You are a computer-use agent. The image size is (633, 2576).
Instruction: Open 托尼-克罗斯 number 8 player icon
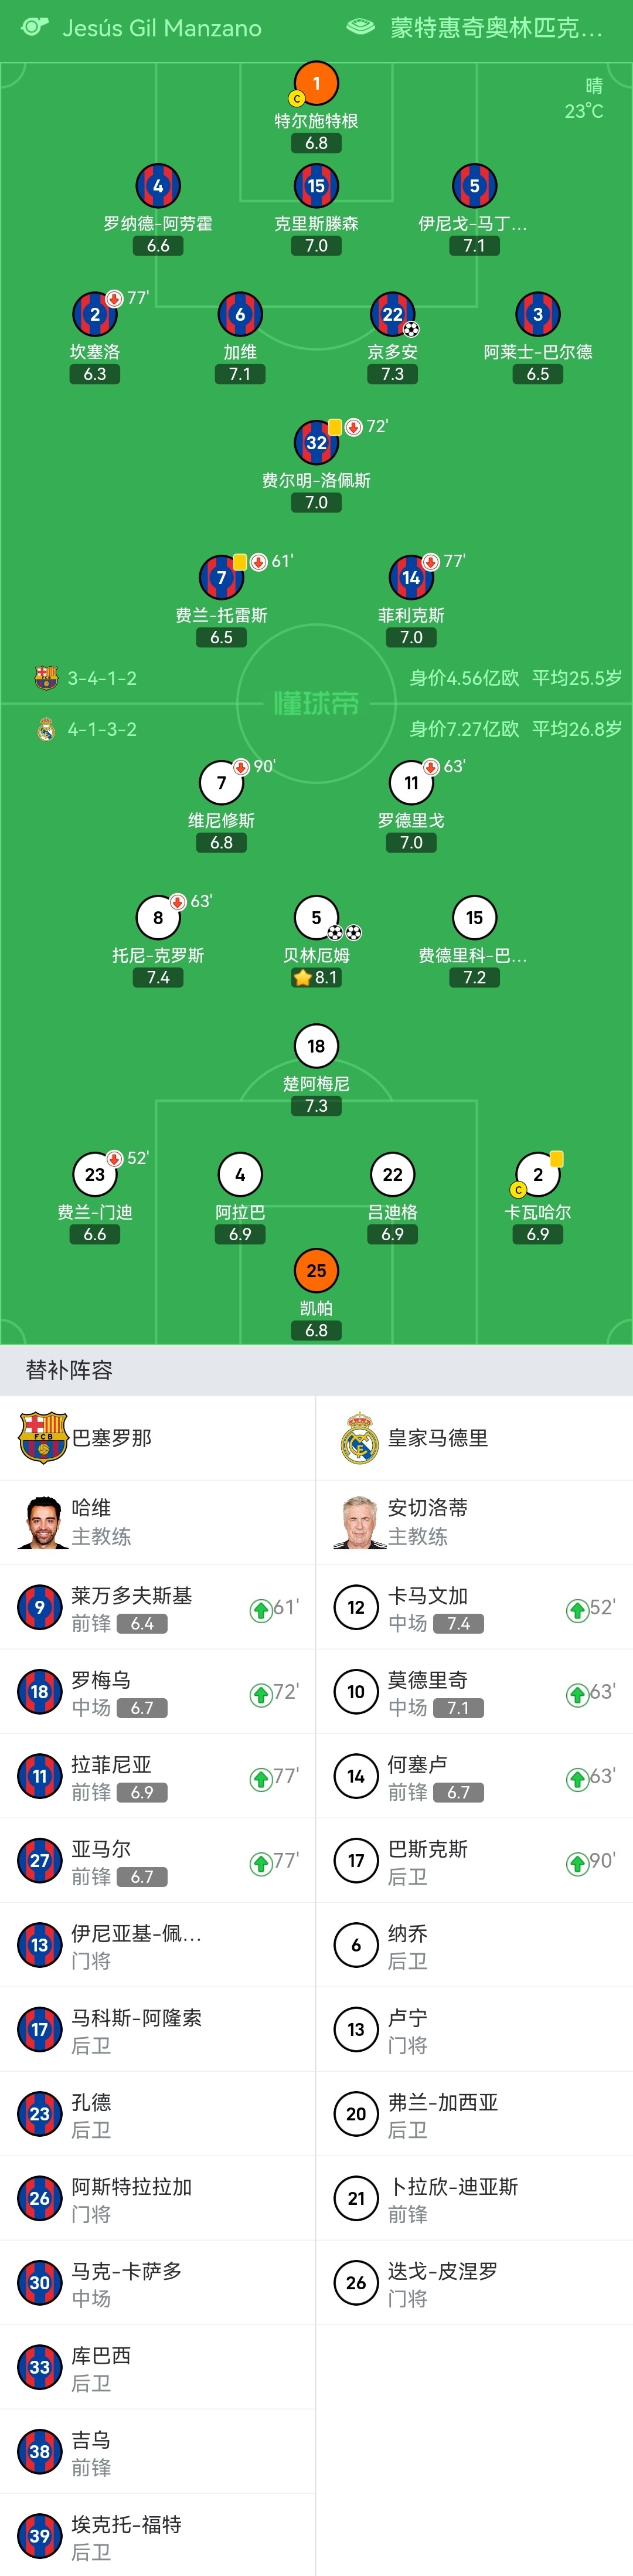pos(158,917)
